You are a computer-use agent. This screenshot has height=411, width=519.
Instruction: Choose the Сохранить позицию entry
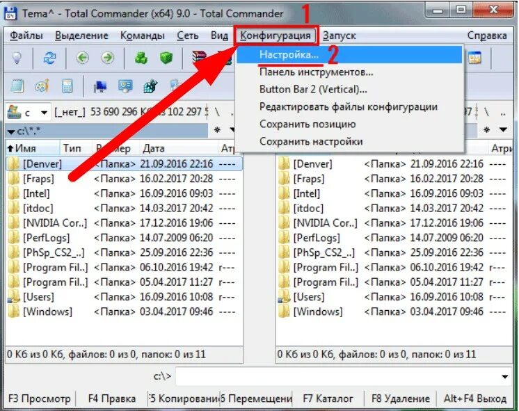click(x=349, y=124)
